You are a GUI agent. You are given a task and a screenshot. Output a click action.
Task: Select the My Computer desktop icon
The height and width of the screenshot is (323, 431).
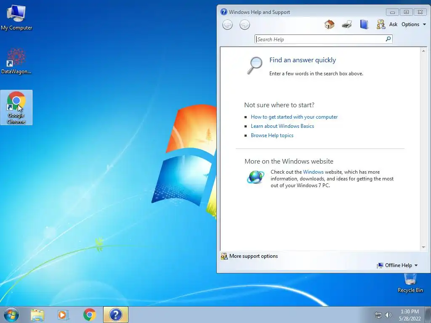tap(16, 17)
